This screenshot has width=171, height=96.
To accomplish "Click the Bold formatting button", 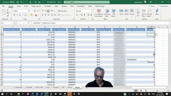I will coord(14,15).
